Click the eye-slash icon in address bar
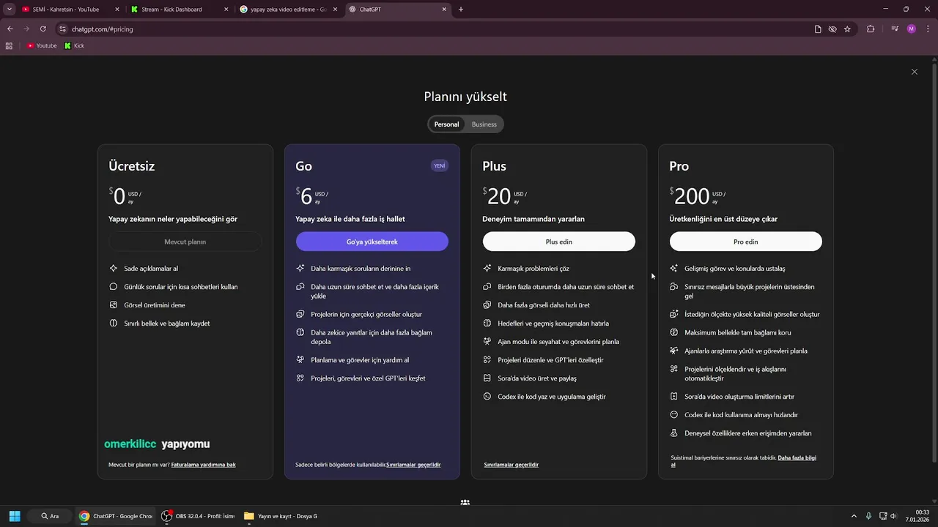Image resolution: width=938 pixels, height=527 pixels. coord(832,29)
